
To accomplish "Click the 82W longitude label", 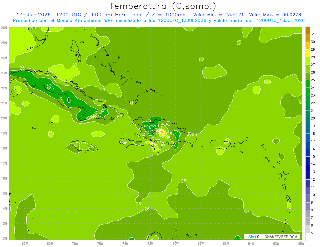I will (25, 244).
